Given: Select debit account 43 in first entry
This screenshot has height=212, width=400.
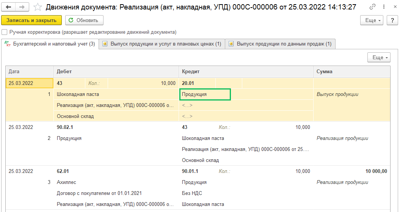Looking at the screenshot, I should pos(69,83).
